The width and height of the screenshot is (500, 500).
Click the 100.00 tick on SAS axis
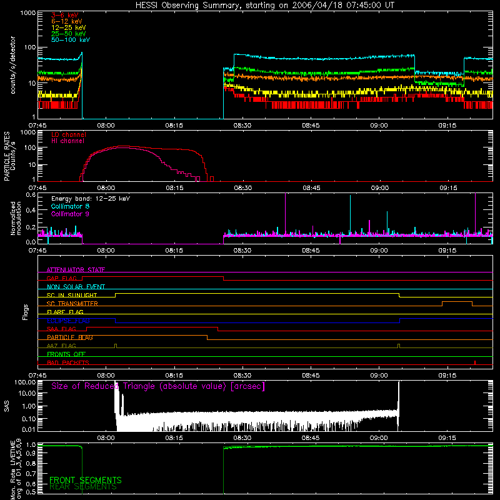[x=25, y=382]
